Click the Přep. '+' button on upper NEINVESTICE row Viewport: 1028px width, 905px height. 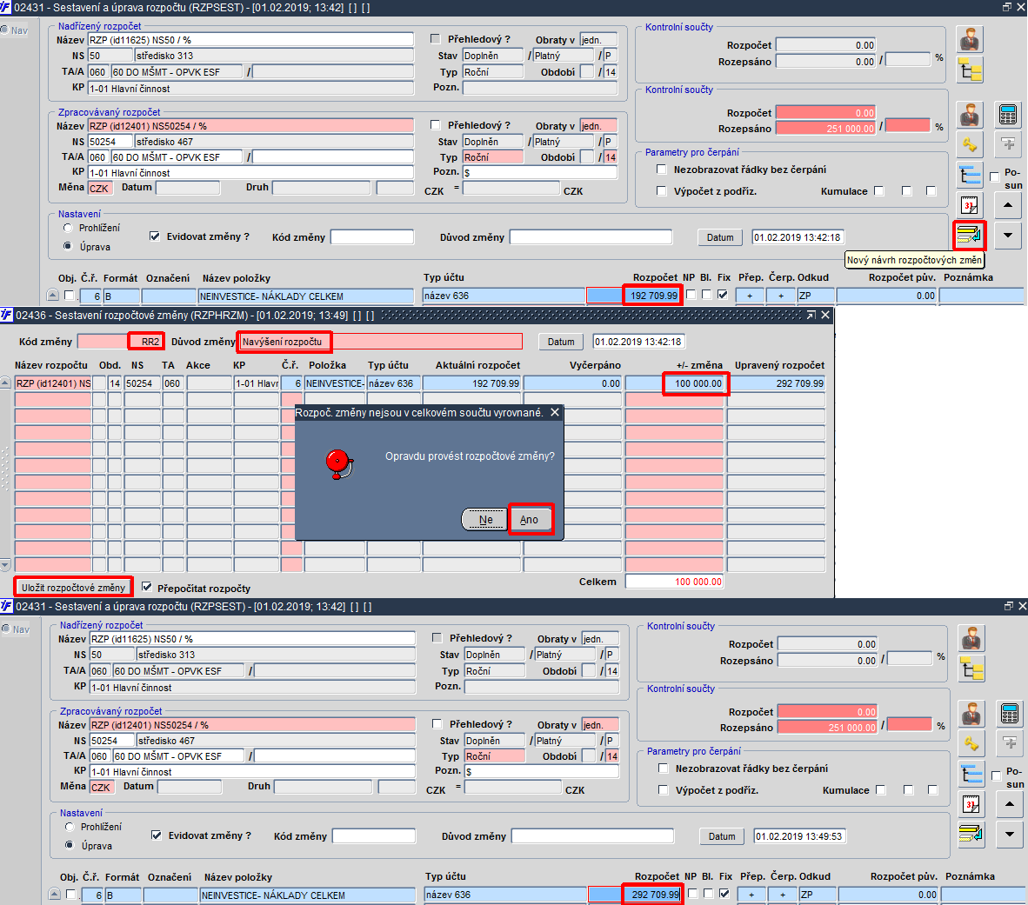pyautogui.click(x=750, y=296)
